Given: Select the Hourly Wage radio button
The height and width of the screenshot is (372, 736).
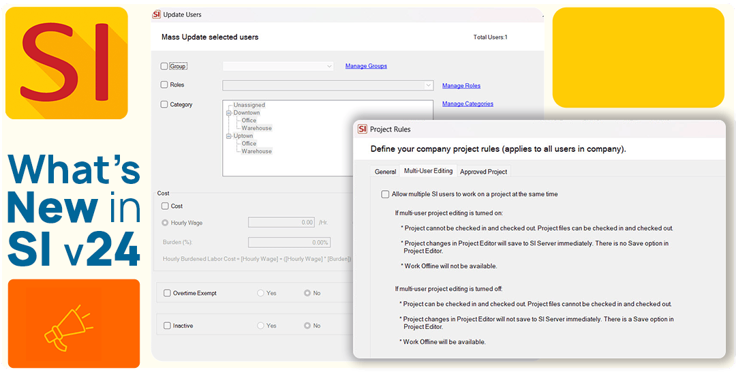Looking at the screenshot, I should 165,223.
